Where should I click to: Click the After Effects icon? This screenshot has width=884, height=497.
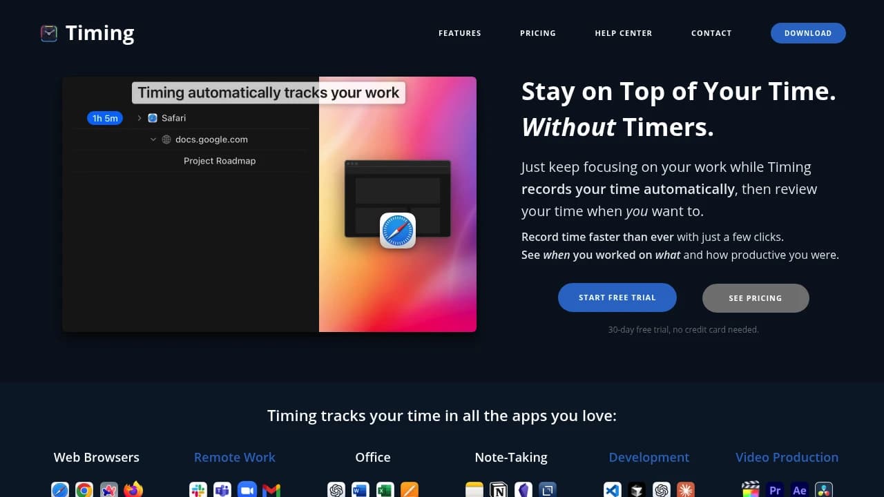point(800,489)
